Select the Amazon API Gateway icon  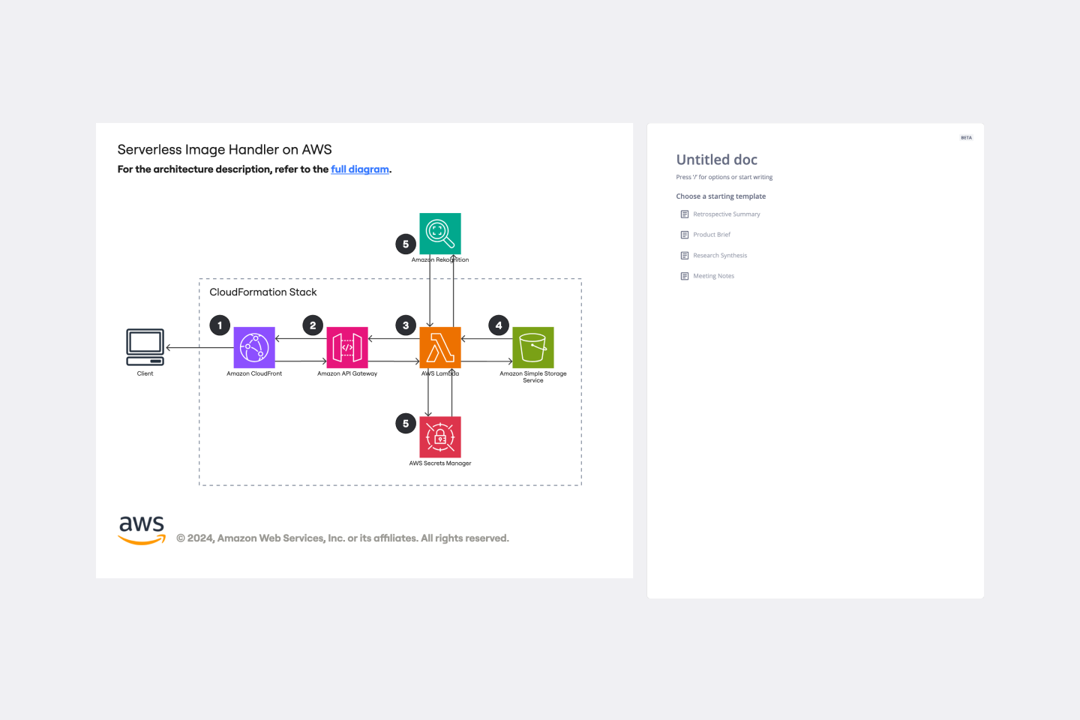pos(347,347)
